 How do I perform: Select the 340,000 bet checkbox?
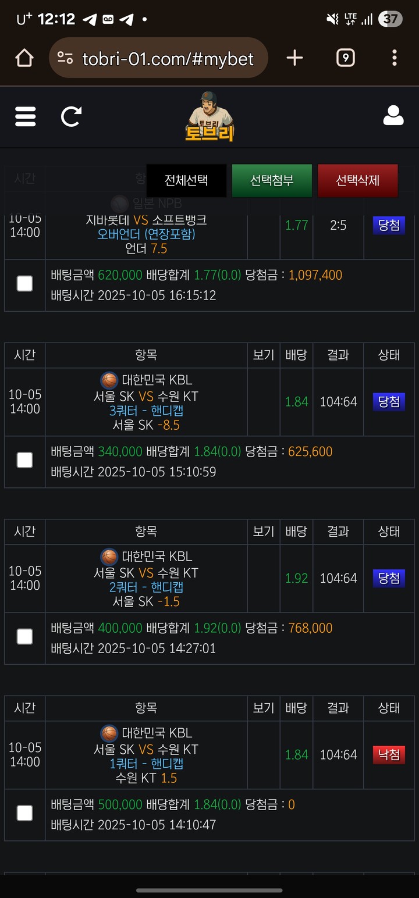[x=24, y=460]
